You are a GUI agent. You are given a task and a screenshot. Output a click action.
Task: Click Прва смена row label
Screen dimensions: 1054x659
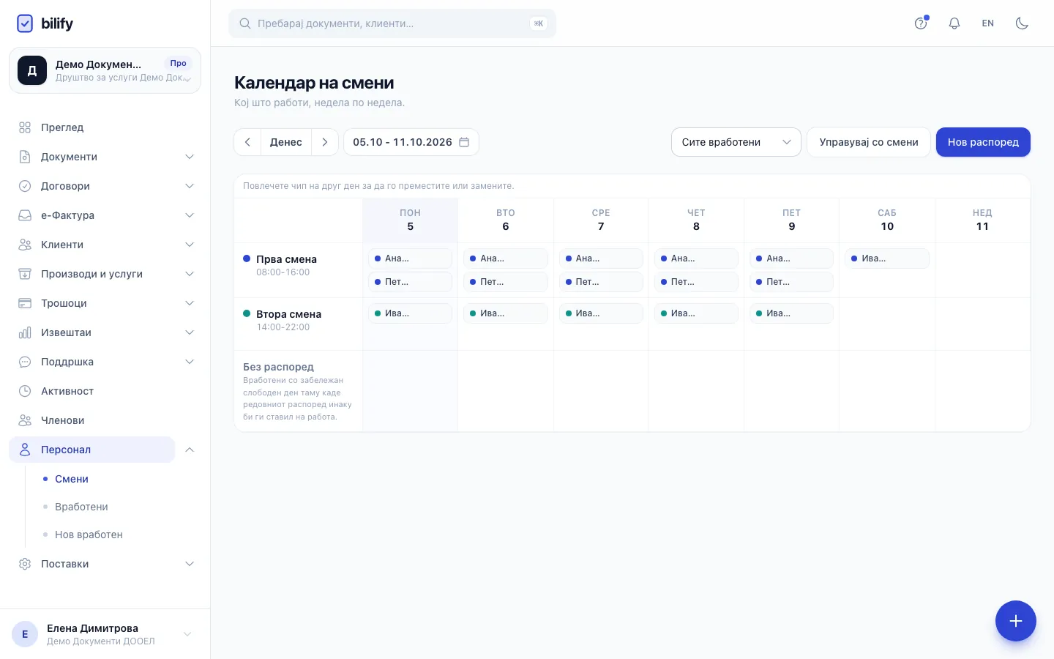[286, 259]
